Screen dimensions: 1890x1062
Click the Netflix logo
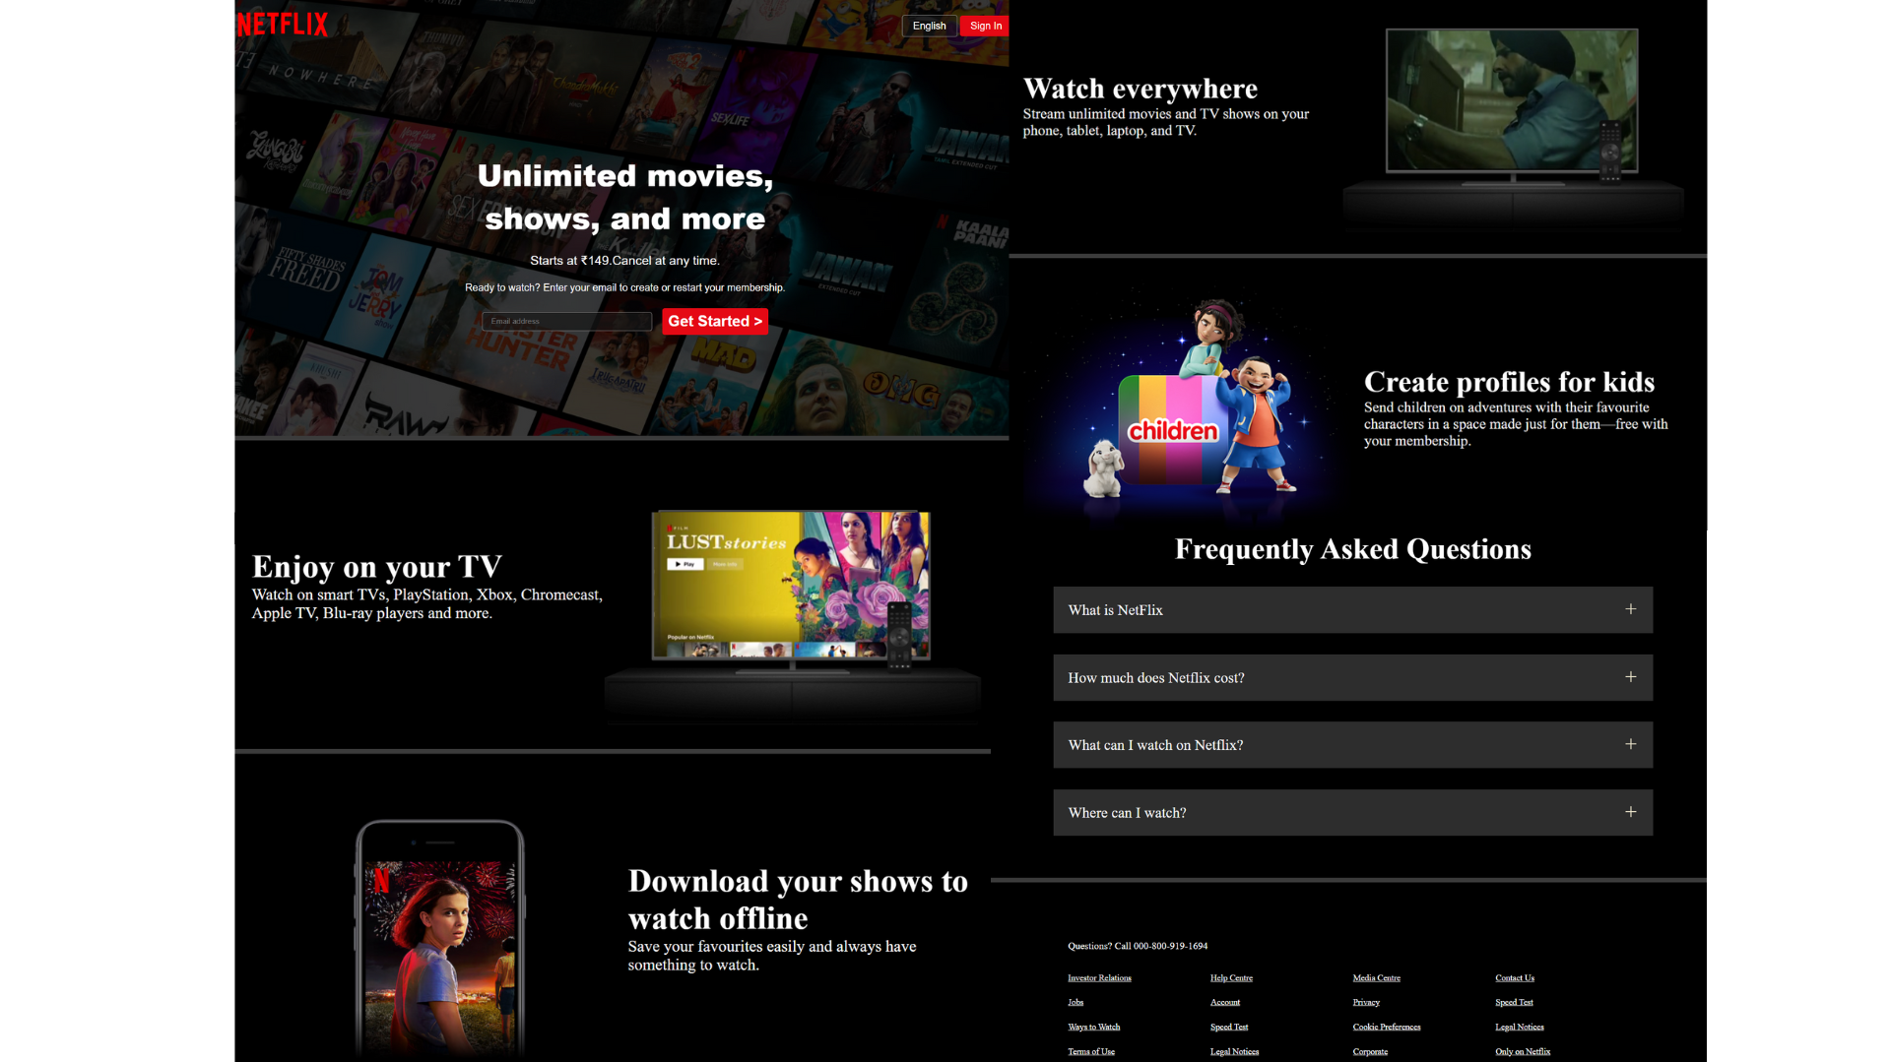[x=283, y=25]
